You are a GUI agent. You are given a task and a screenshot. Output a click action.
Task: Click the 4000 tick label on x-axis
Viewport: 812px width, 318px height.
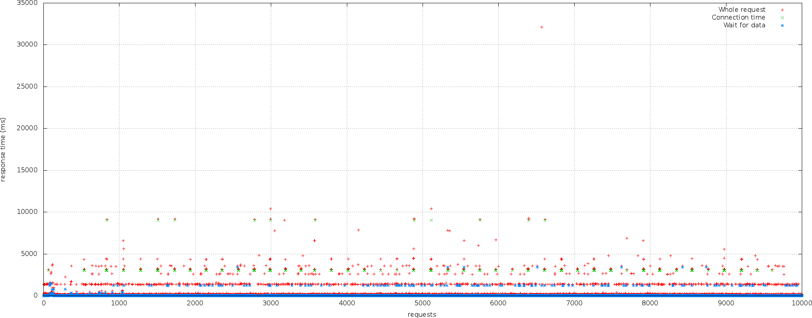point(347,303)
